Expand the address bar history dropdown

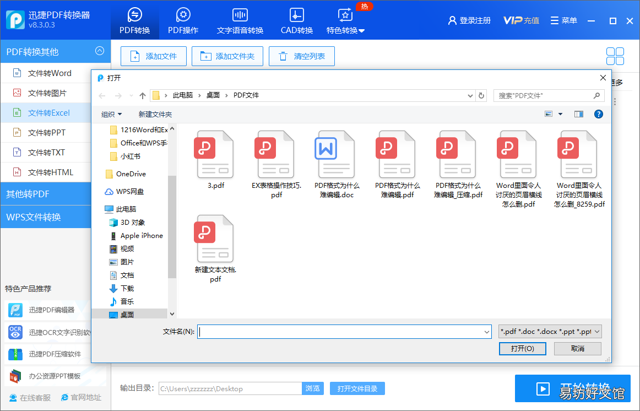pos(470,95)
